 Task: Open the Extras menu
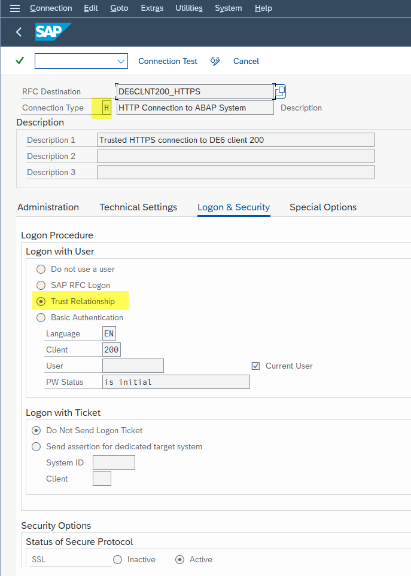(153, 8)
